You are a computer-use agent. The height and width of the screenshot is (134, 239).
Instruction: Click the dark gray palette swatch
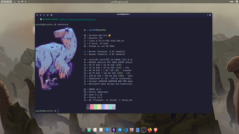[88, 107]
